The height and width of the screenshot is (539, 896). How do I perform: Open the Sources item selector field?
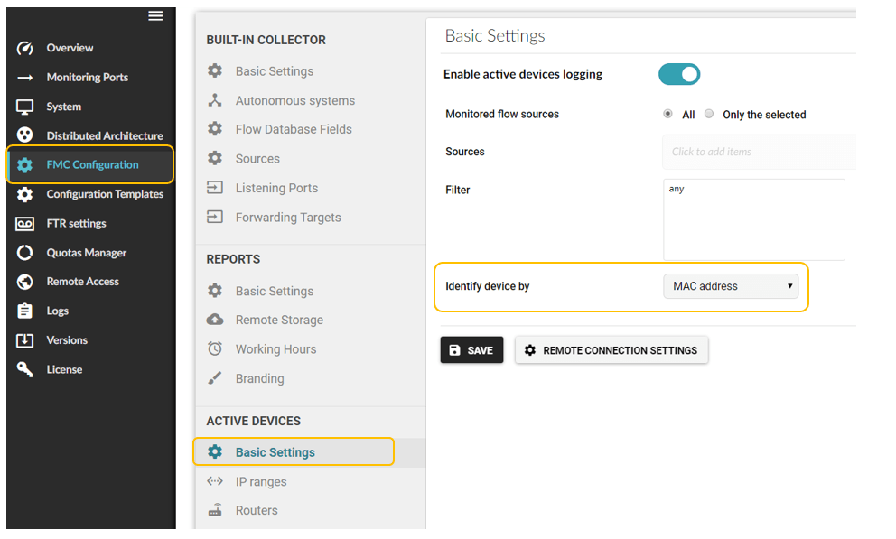coord(757,152)
